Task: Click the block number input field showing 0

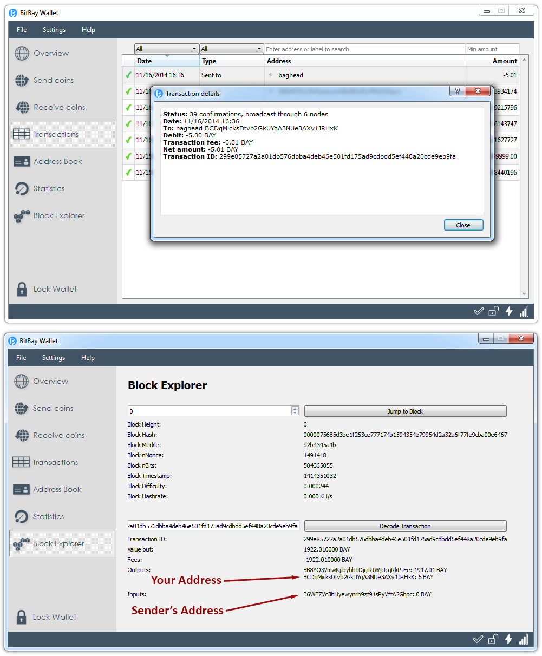Action: coord(210,411)
